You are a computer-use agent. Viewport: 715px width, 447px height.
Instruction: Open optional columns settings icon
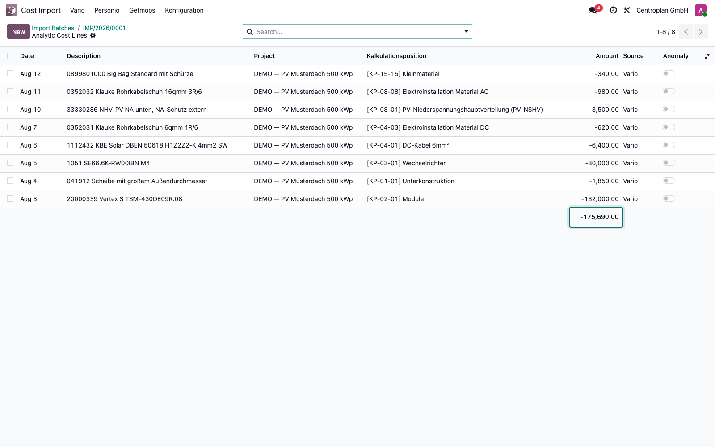click(707, 56)
